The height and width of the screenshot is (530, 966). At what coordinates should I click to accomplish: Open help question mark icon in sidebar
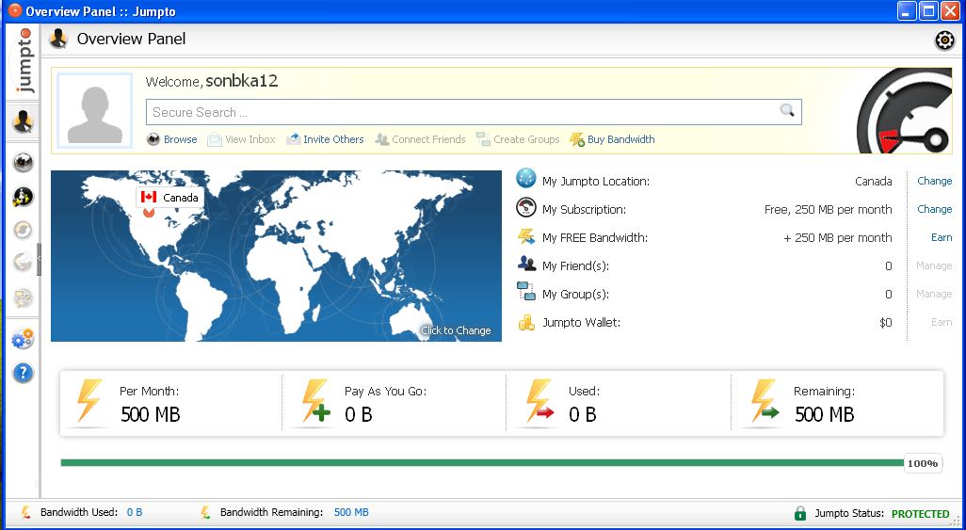[23, 373]
